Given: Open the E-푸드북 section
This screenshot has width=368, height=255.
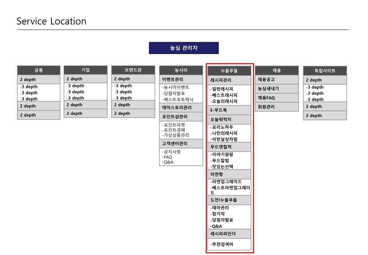Looking at the screenshot, I should coord(229,110).
